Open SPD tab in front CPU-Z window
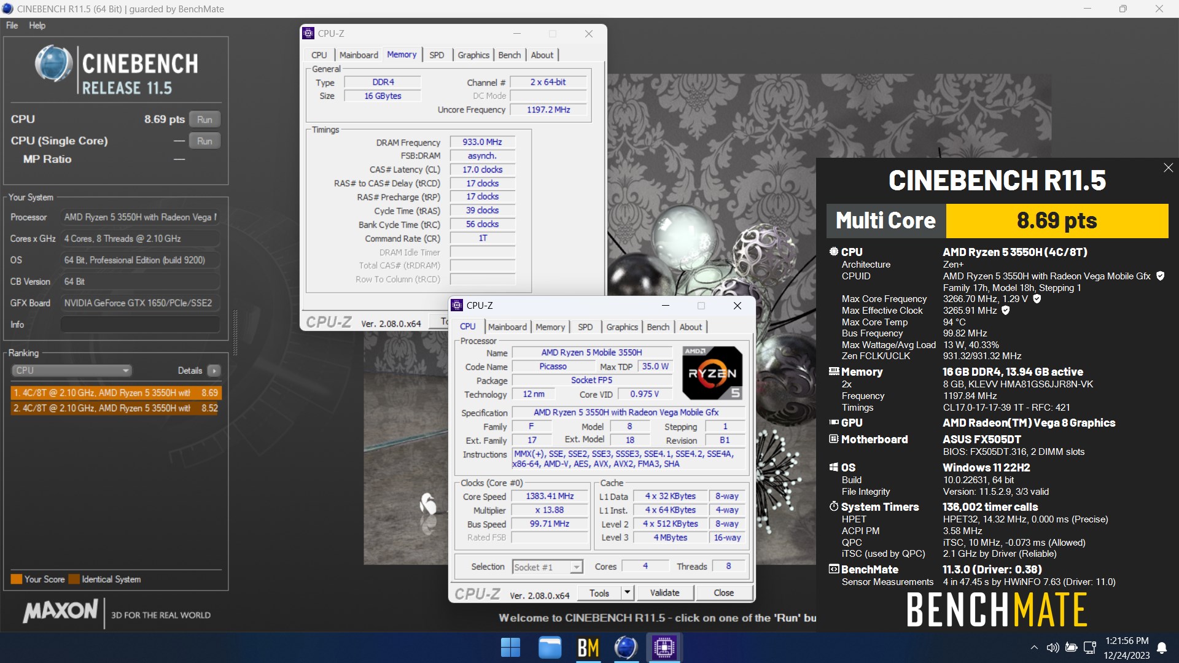 point(585,327)
